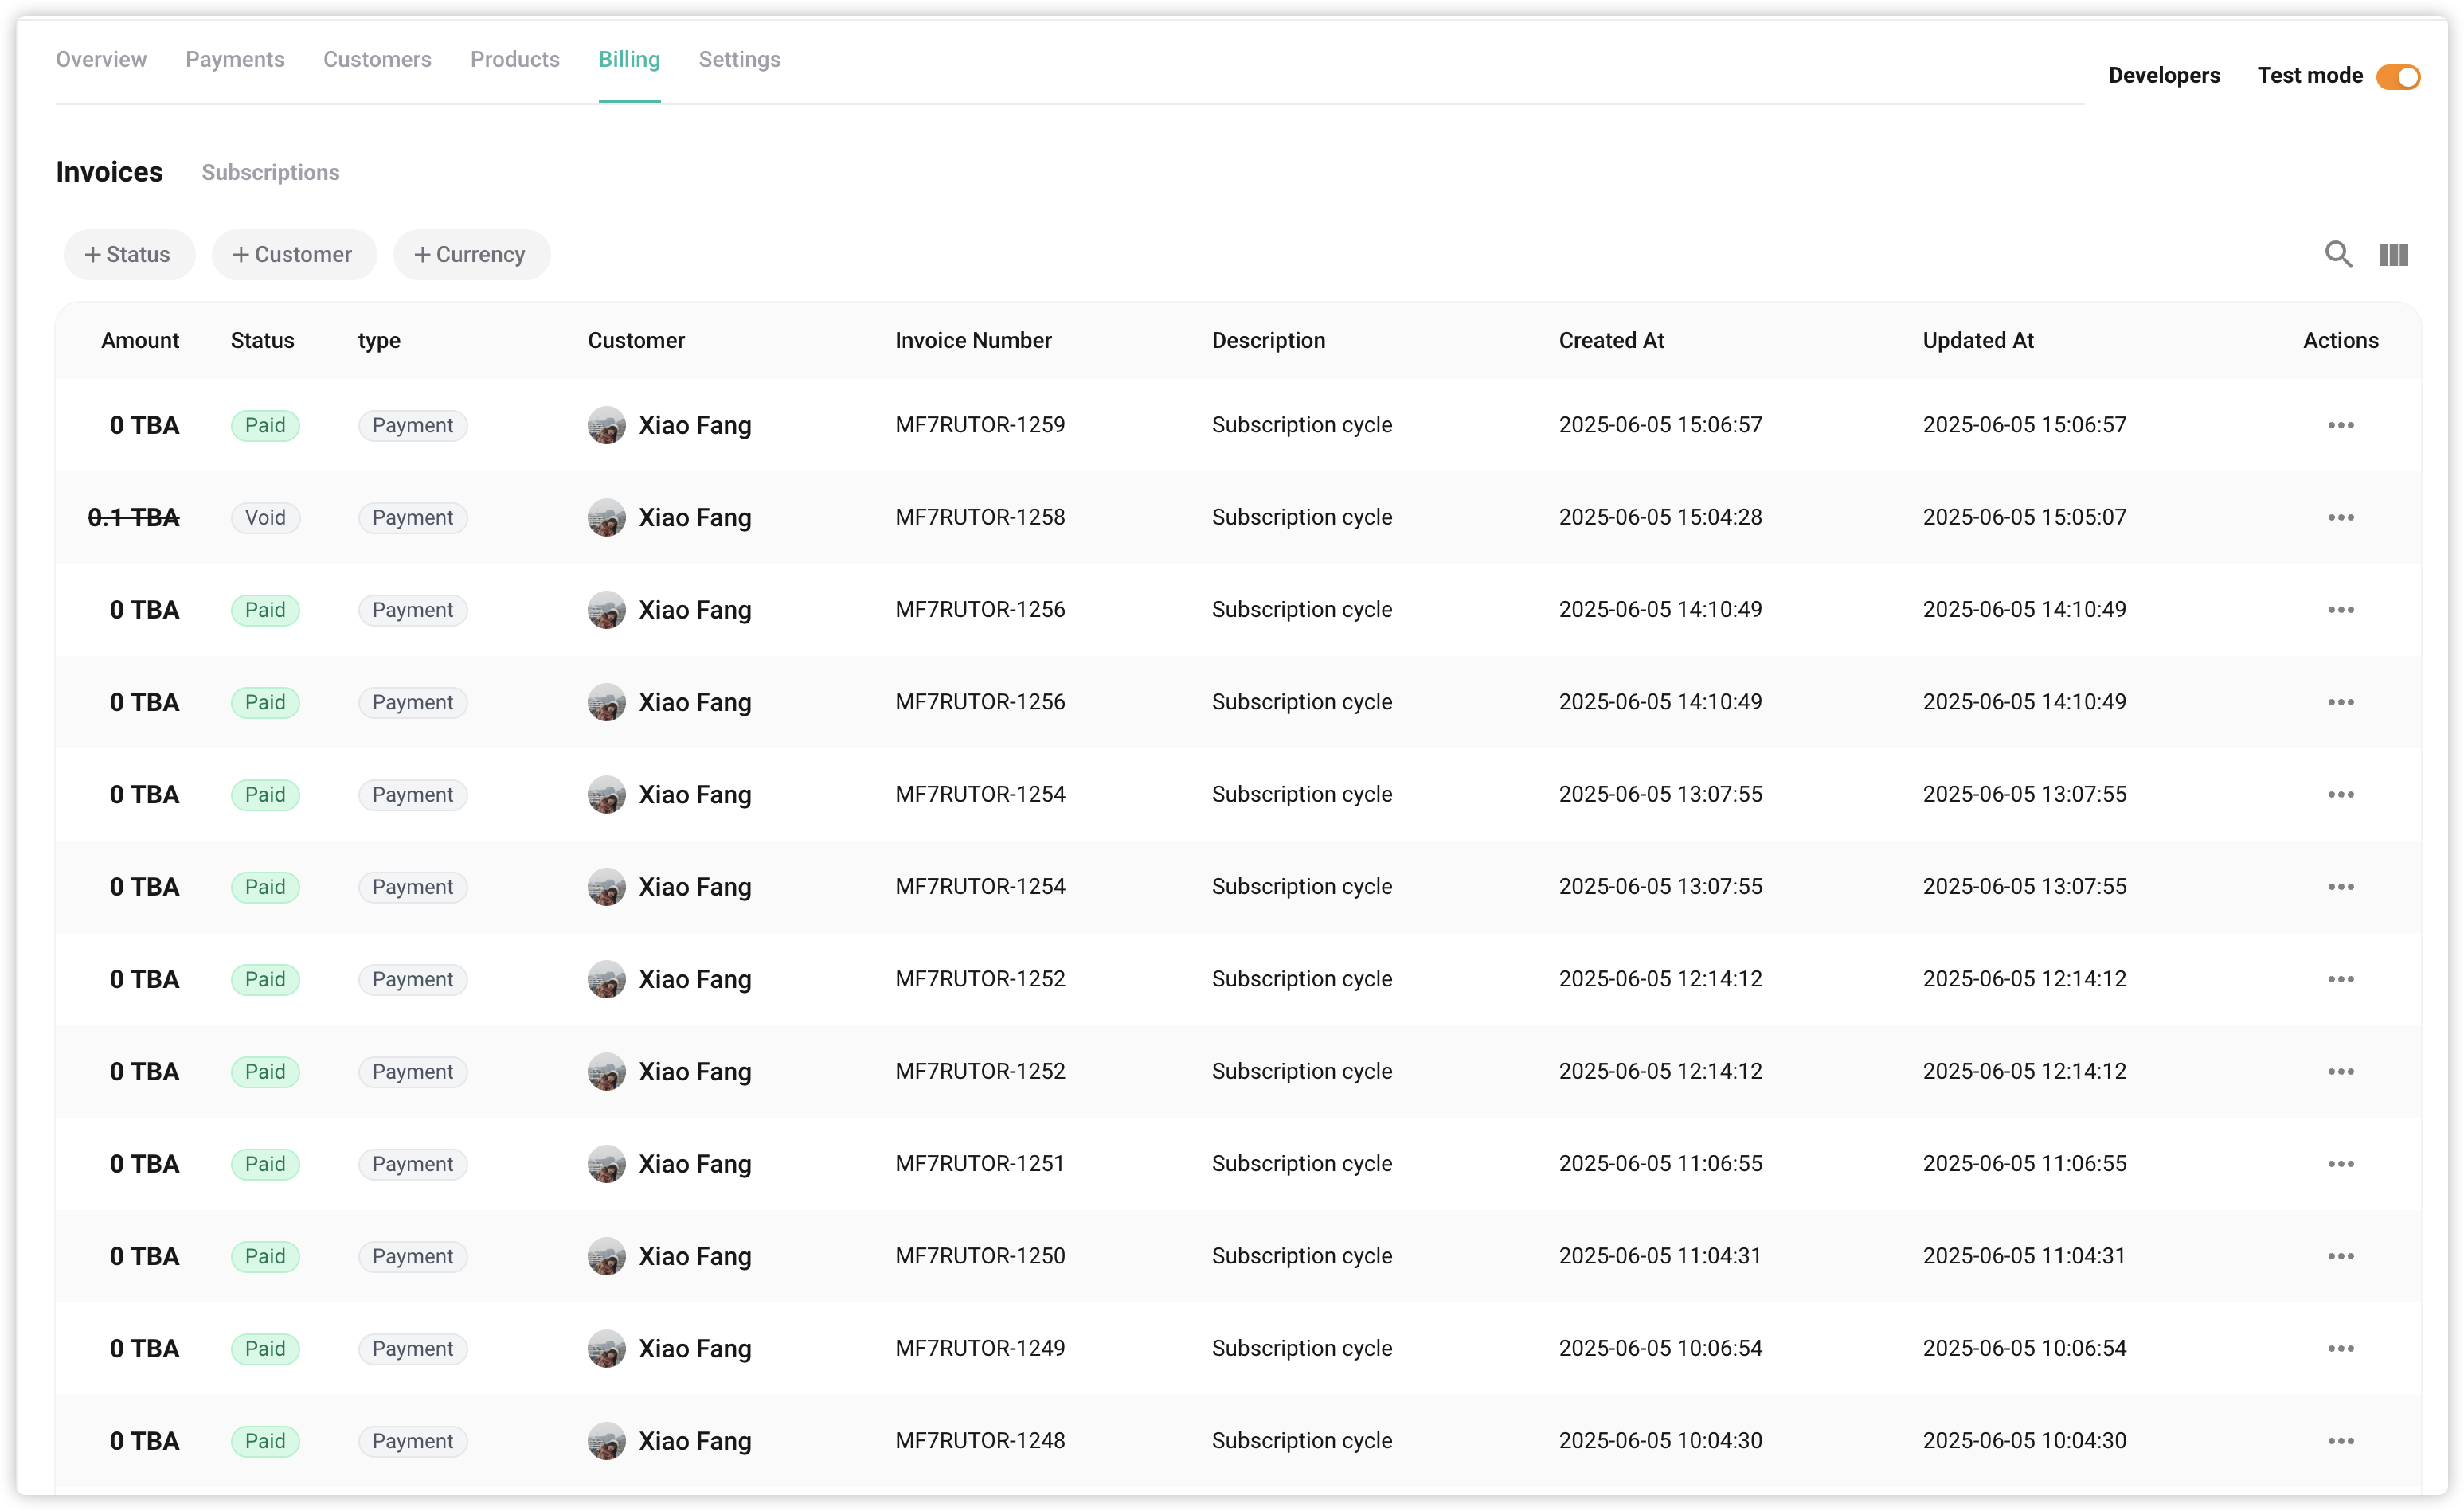Image resolution: width=2464 pixels, height=1511 pixels.
Task: Add a Currency filter
Action: 471,255
